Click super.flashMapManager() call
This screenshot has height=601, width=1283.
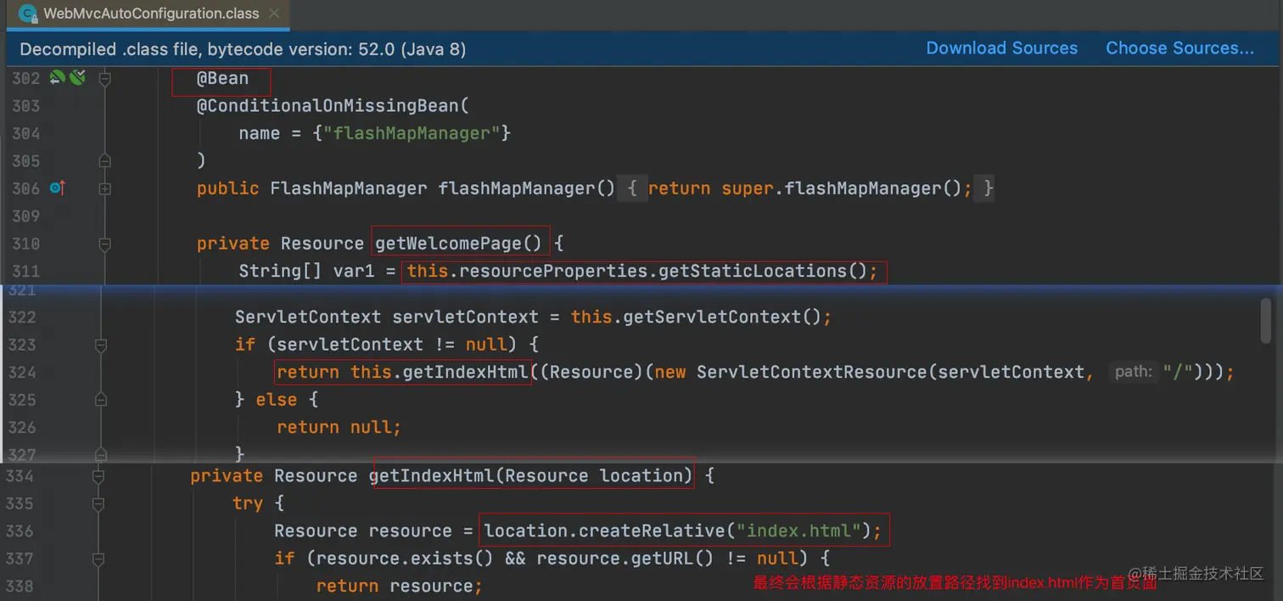(x=843, y=188)
